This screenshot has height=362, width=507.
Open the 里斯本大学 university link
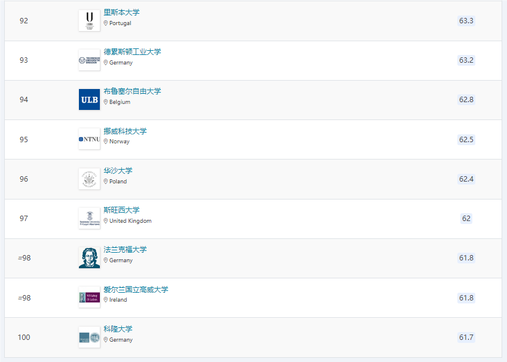pyautogui.click(x=121, y=13)
